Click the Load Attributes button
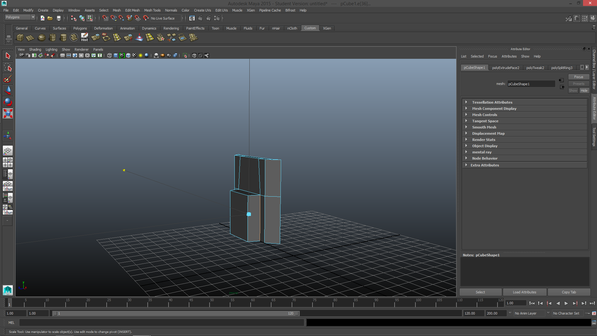 pyautogui.click(x=525, y=292)
